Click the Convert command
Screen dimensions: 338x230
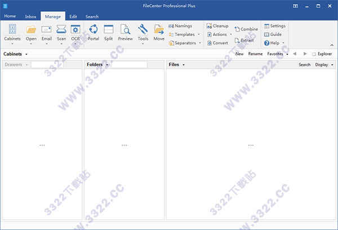pos(217,43)
